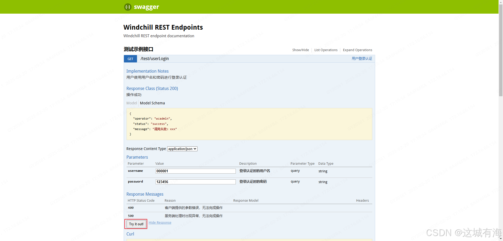
Task: Collapse the 测试示例接口 section heading
Action: point(138,49)
